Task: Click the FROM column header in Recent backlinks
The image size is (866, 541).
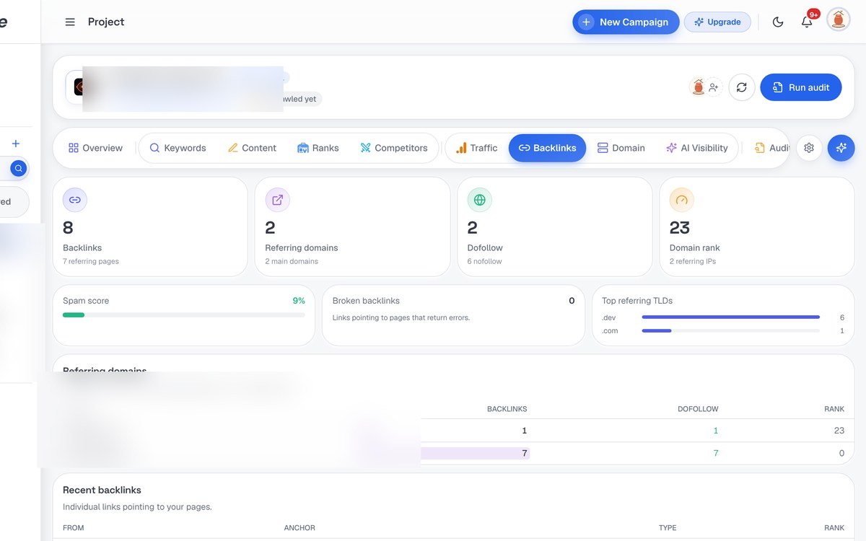Action: [74, 528]
